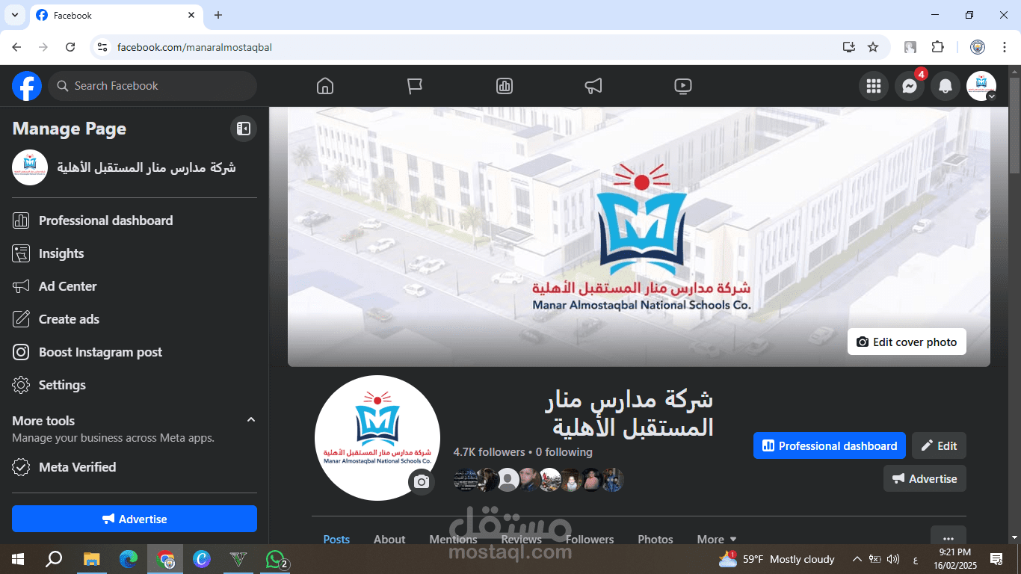
Task: Click the grey Advertise button on profile
Action: pos(925,478)
